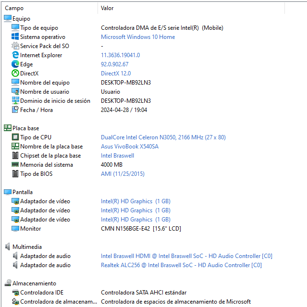The height and width of the screenshot is (307, 307).
Task: Select the Nombre de usuario field label
Action: [45, 92]
